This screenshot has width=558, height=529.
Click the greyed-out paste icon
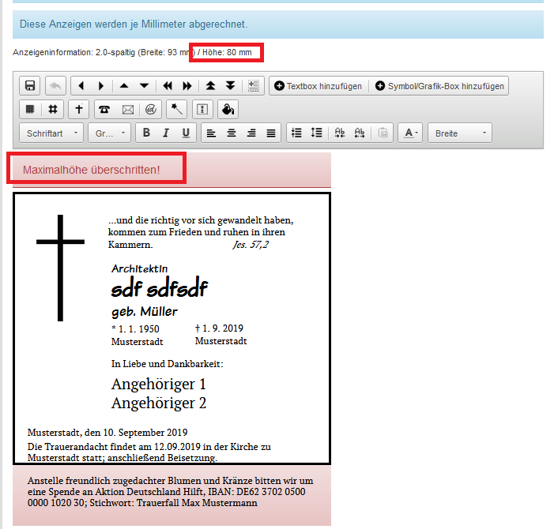click(x=383, y=133)
